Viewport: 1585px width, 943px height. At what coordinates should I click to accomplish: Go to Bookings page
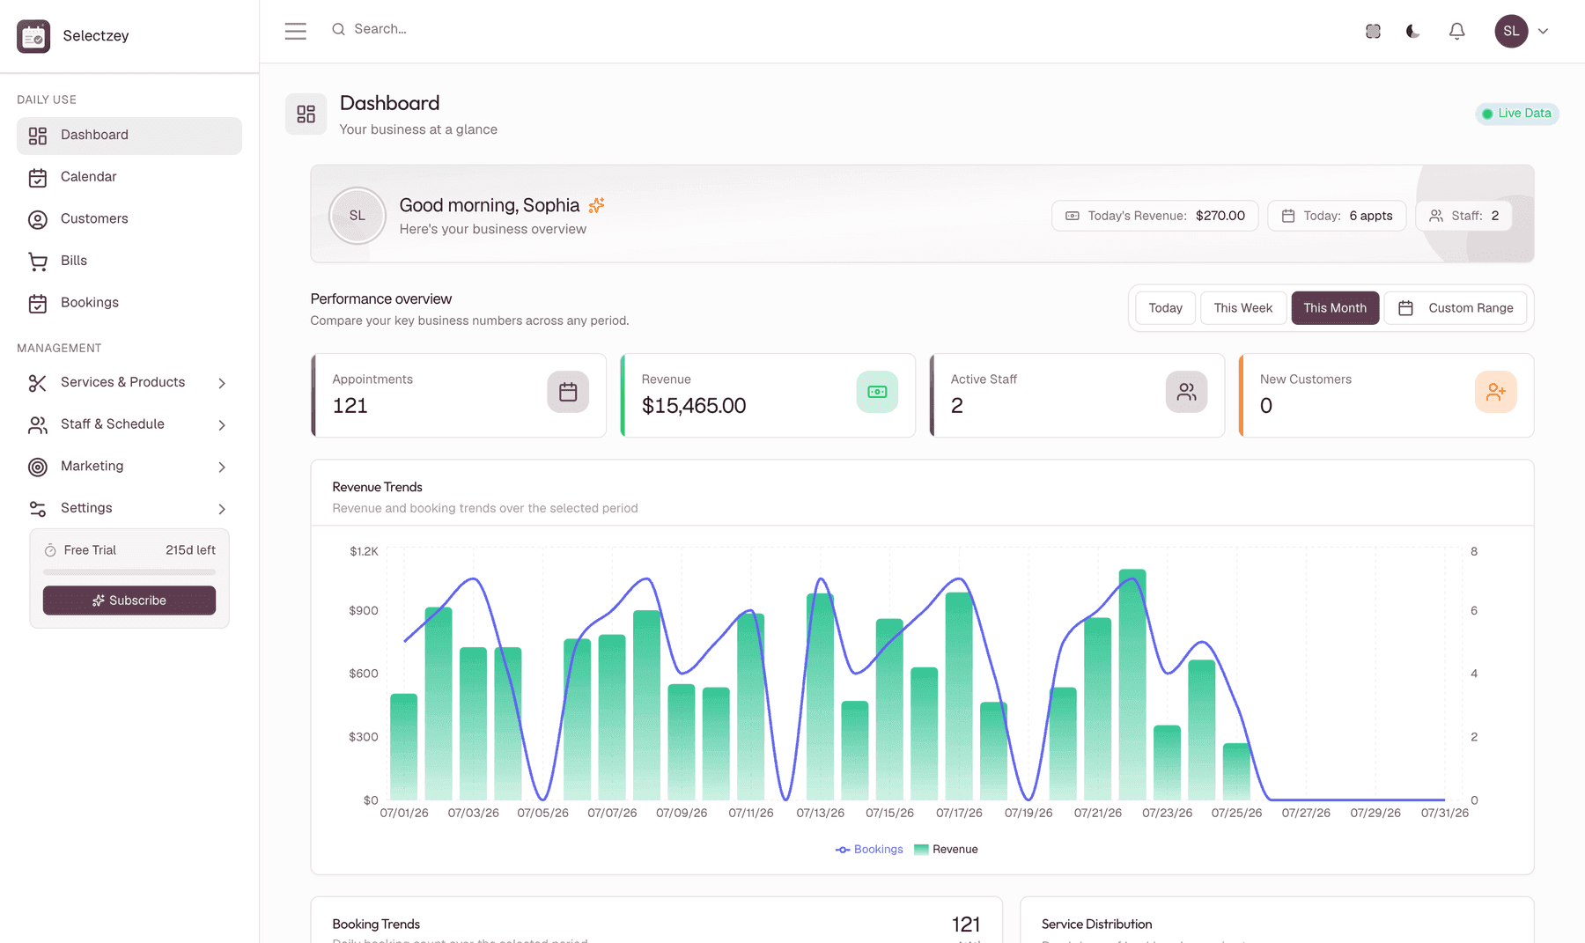[129, 303]
